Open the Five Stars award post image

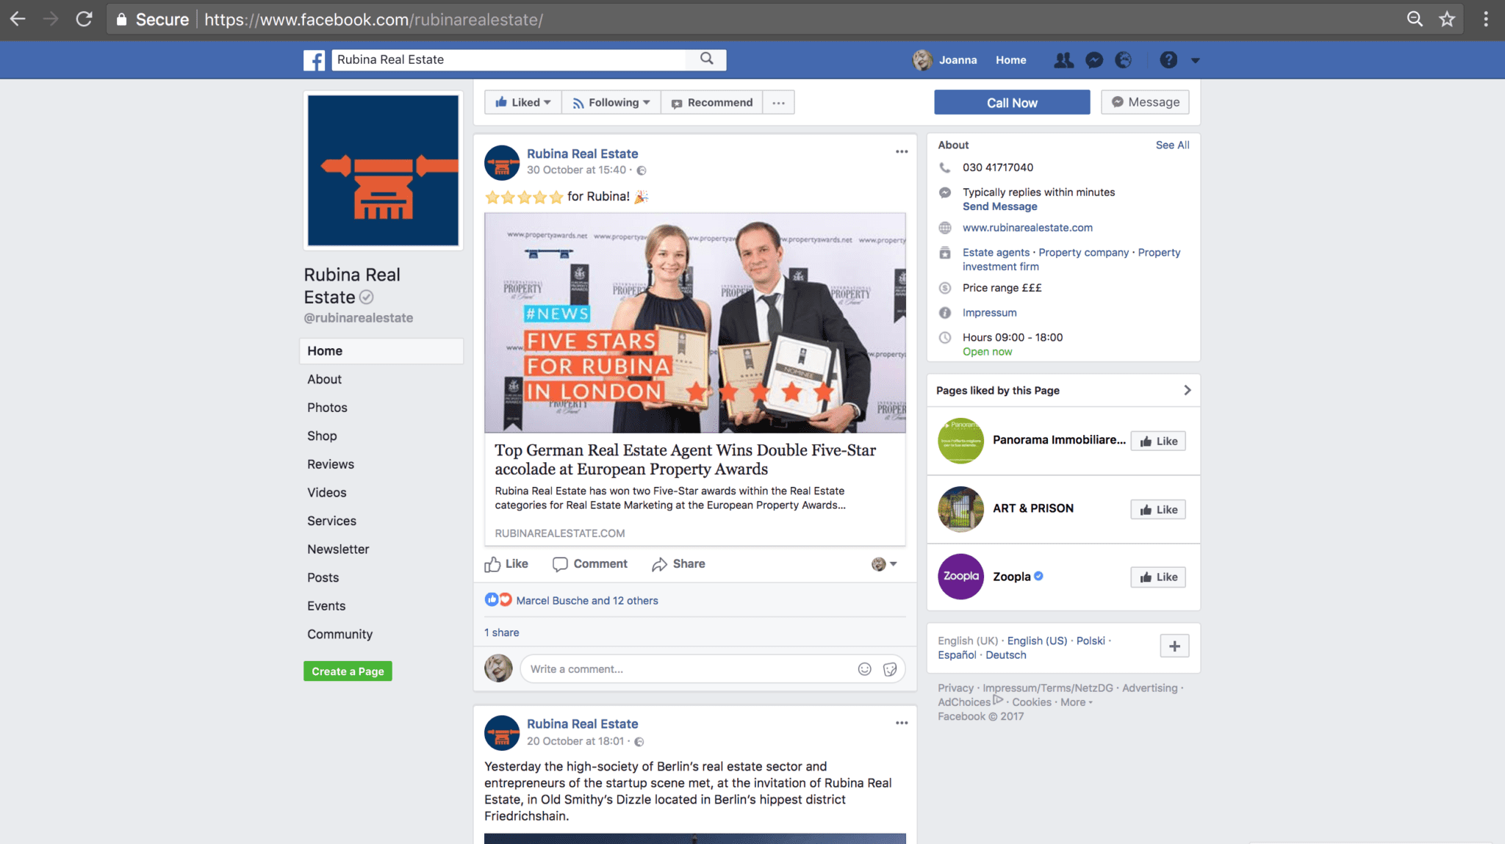pyautogui.click(x=694, y=322)
